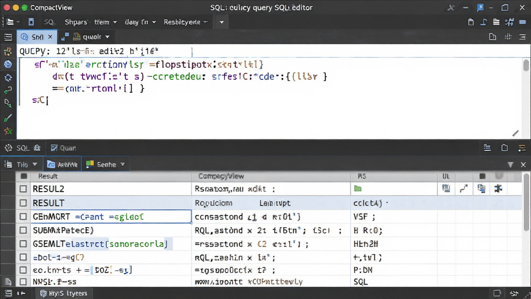
Task: Click the SQL label in middle bar
Action: [23, 148]
